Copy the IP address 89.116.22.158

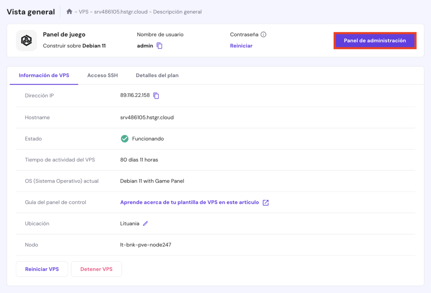156,96
